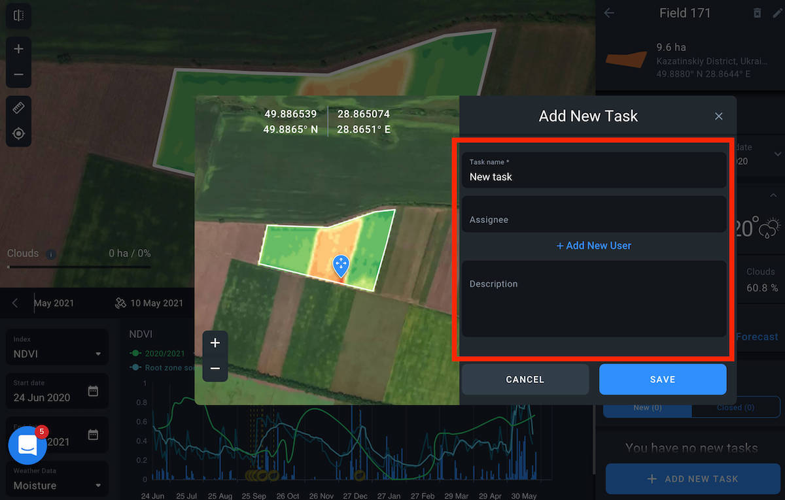
Task: Click the pencil icon to rename Field 171
Action: click(776, 13)
